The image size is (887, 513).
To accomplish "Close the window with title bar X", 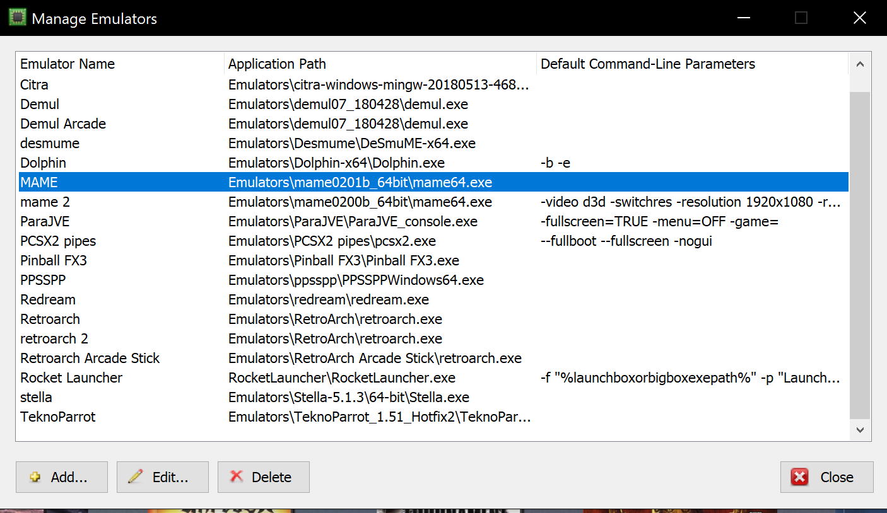I will pyautogui.click(x=859, y=18).
